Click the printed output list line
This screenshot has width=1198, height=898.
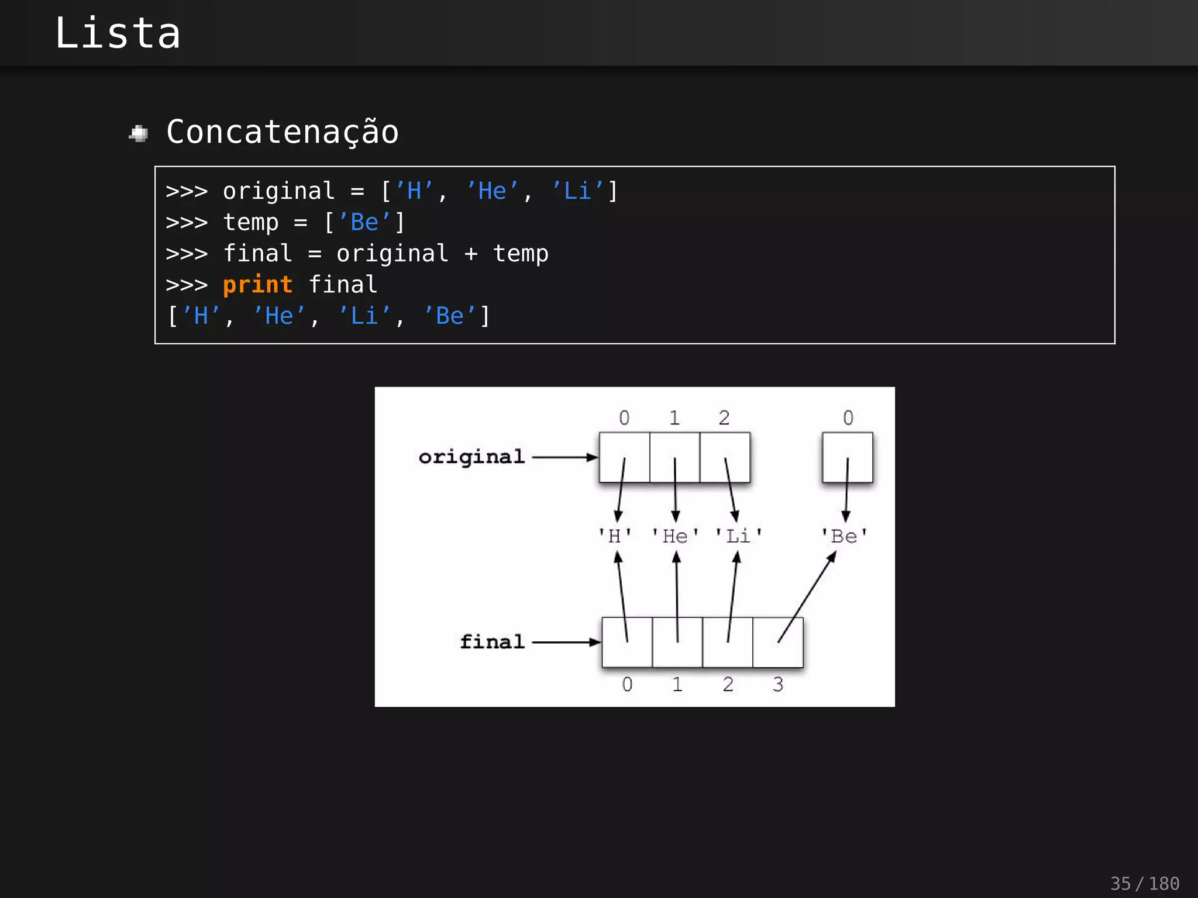(x=329, y=316)
